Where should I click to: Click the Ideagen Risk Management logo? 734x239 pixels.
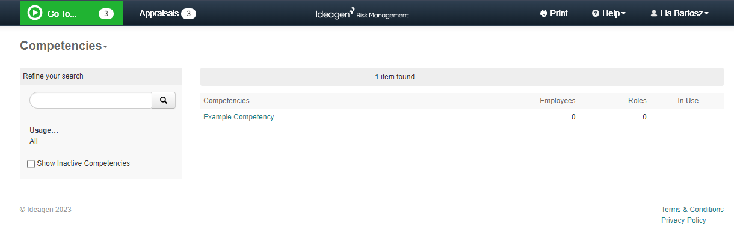[x=362, y=13]
